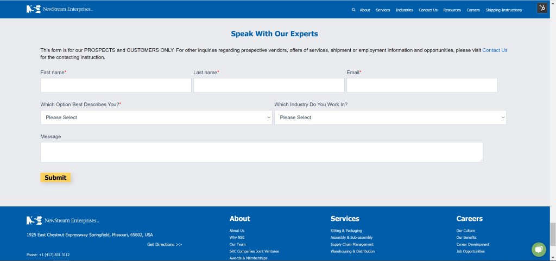
Task: Select Shipping Instructions in top navigation
Action: [x=503, y=10]
